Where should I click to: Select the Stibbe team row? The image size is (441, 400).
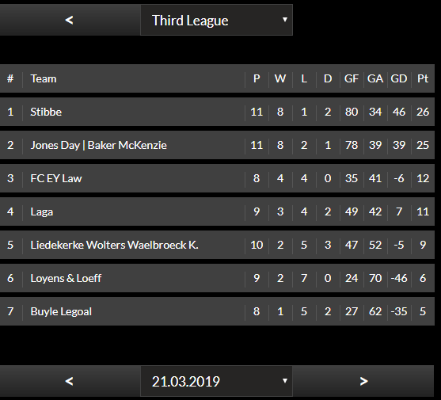tap(217, 112)
